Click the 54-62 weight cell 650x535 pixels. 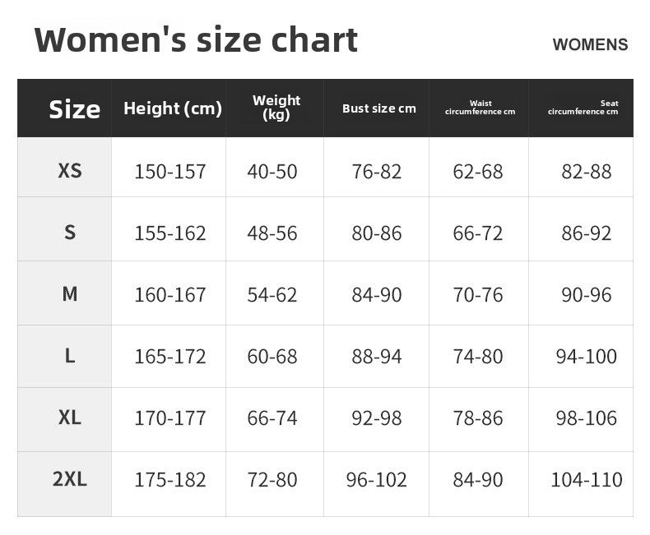pyautogui.click(x=272, y=295)
